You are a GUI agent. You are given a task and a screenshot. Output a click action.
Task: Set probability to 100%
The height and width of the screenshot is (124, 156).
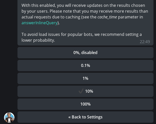pos(85,104)
